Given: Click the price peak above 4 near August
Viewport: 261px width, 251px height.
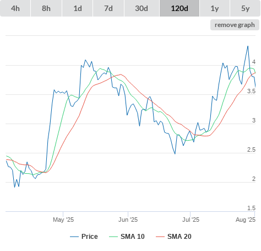Looking at the screenshot, I should click(x=248, y=46).
